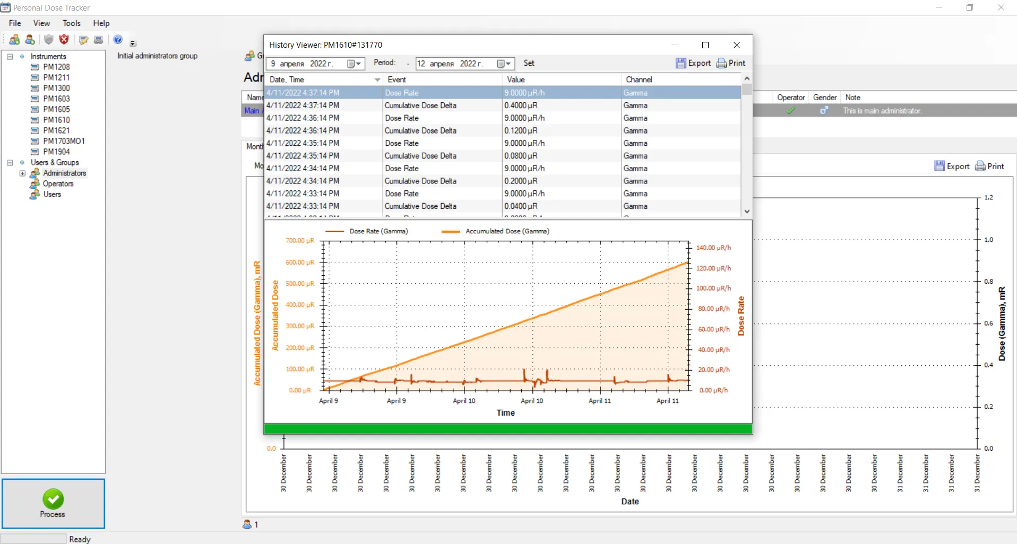Click Print in main window chart panel
This screenshot has width=1017, height=544.
coord(990,166)
